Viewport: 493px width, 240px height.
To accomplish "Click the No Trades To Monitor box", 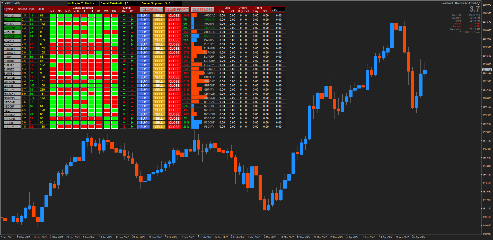I will (83, 3).
